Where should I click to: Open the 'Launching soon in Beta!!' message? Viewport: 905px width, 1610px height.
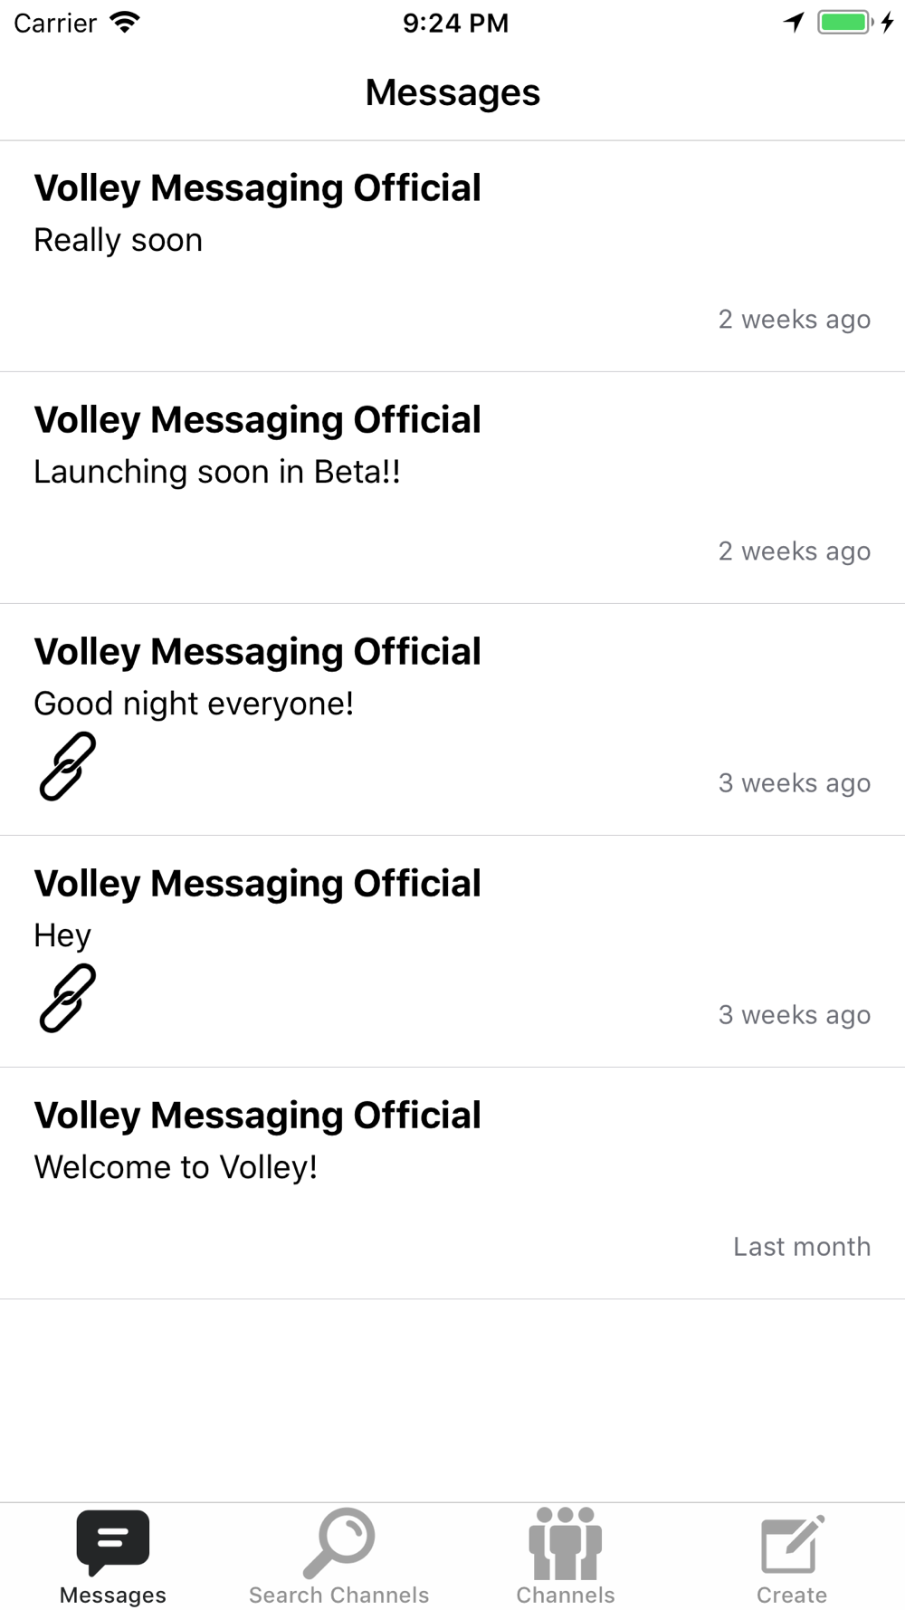[x=452, y=488]
